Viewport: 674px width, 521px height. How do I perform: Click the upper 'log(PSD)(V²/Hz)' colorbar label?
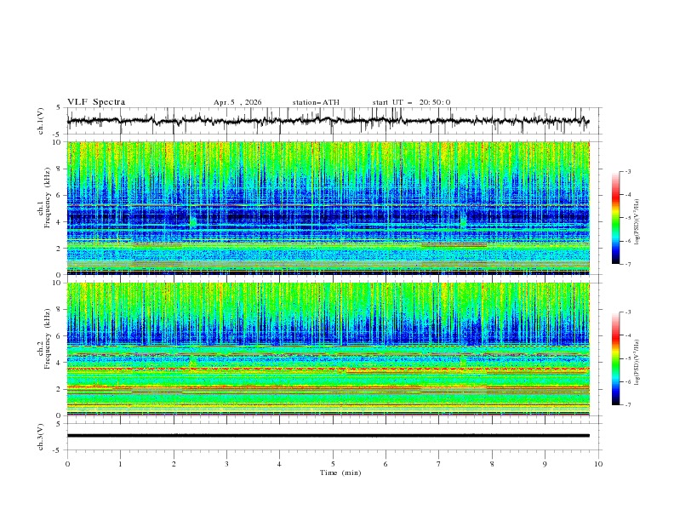[x=637, y=222]
